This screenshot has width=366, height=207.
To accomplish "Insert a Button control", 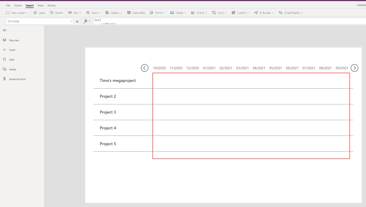I will (56, 13).
